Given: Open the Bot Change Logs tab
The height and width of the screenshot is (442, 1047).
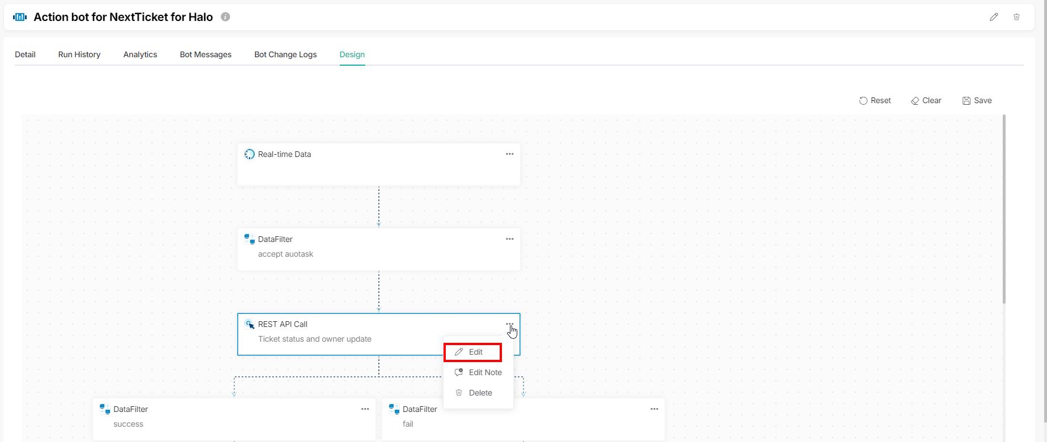Looking at the screenshot, I should (x=285, y=54).
